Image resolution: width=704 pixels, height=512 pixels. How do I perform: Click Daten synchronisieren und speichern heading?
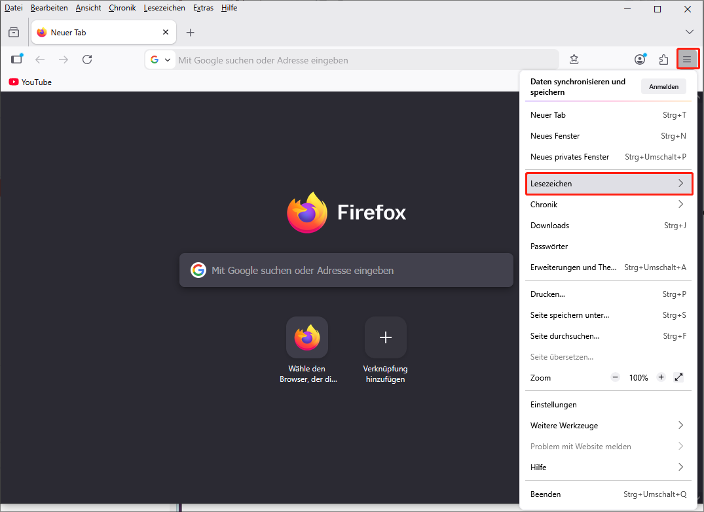[578, 86]
